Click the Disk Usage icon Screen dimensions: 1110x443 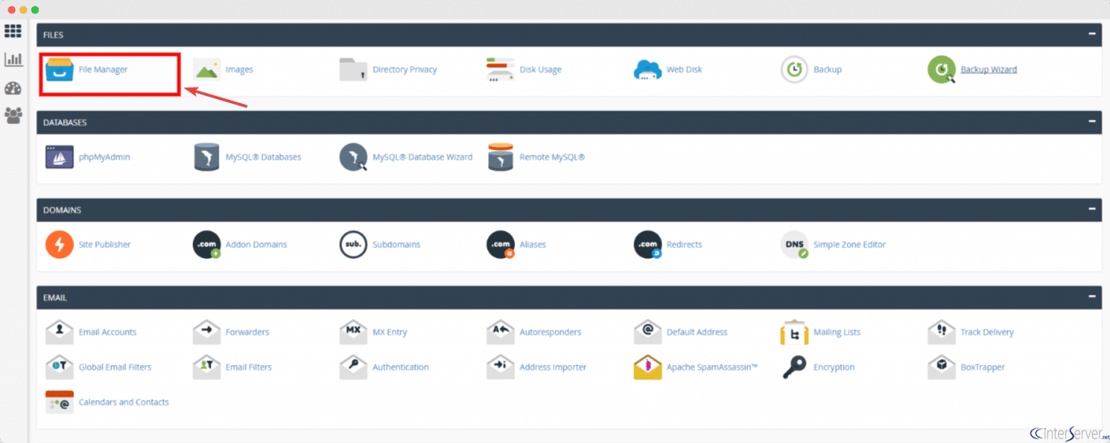click(x=500, y=69)
